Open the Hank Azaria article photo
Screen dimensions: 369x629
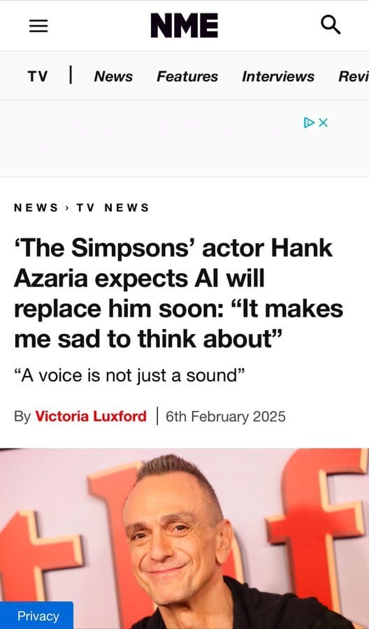[x=184, y=538]
